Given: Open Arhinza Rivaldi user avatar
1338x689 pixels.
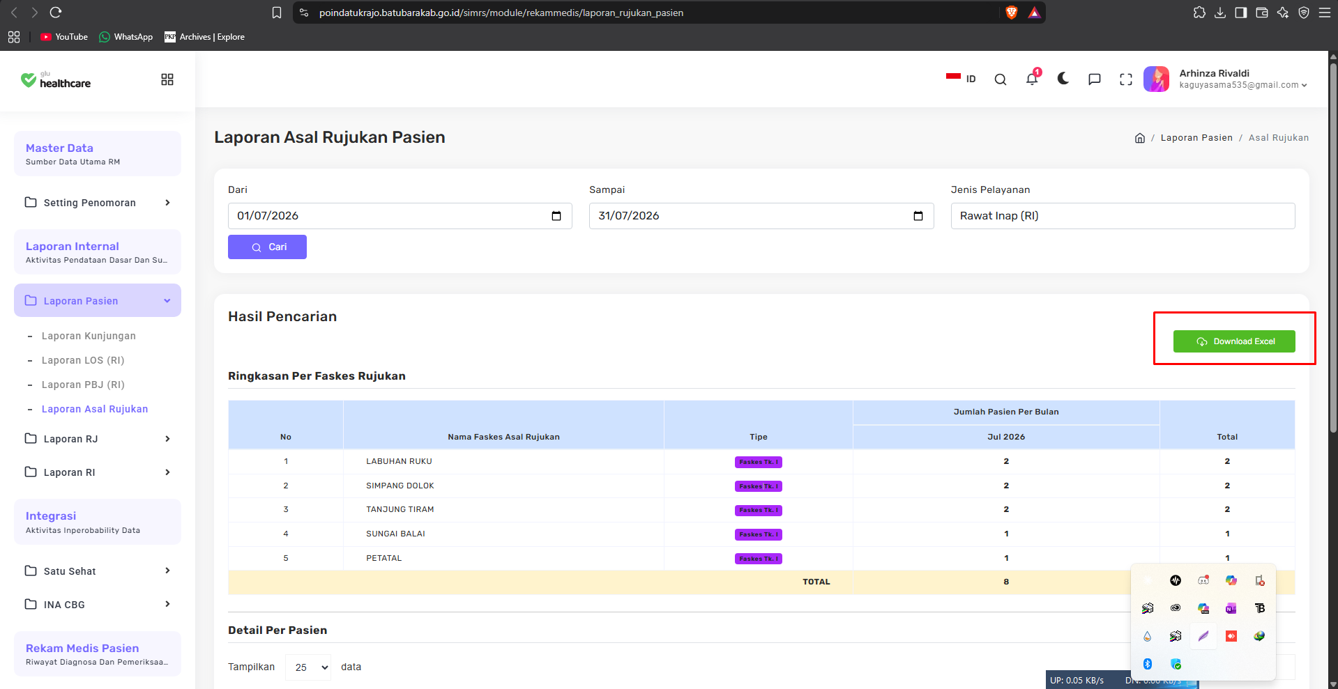Looking at the screenshot, I should coord(1156,79).
